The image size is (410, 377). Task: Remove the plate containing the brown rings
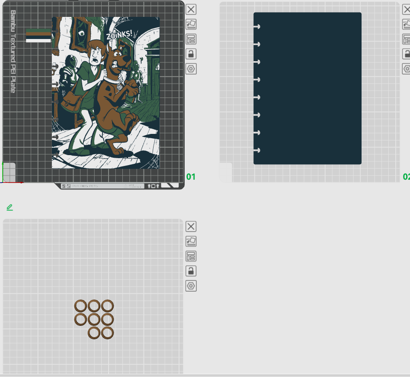coord(191,226)
